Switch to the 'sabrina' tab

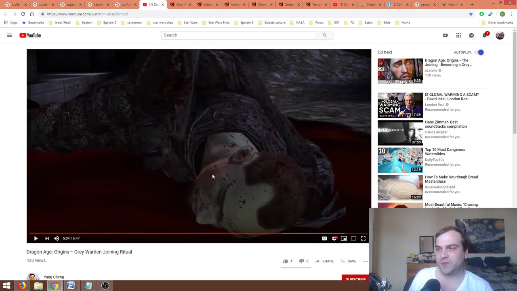99,4
